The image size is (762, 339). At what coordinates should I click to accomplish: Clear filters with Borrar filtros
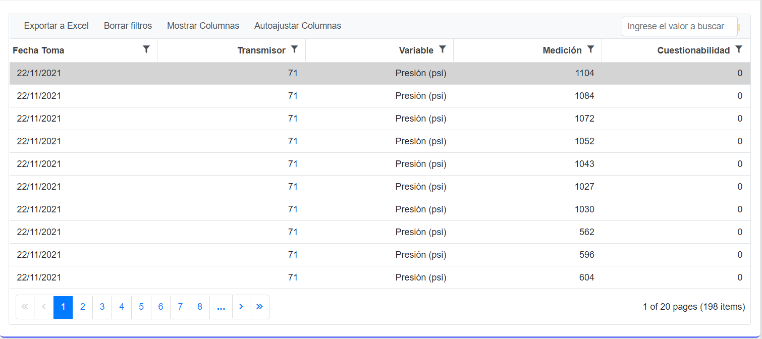click(x=128, y=26)
